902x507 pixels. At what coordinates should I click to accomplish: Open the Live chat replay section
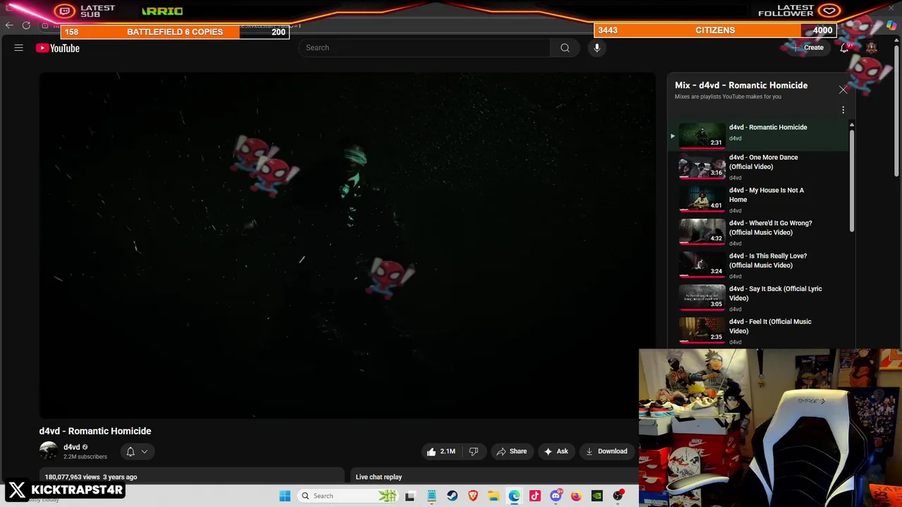[x=378, y=477]
